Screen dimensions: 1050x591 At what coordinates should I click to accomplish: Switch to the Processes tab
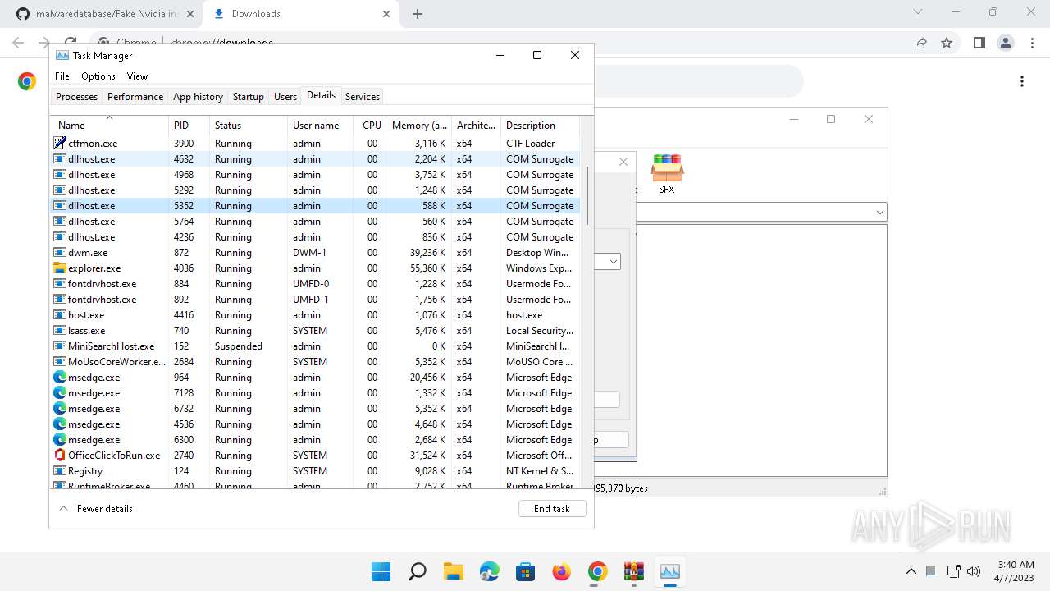point(76,97)
